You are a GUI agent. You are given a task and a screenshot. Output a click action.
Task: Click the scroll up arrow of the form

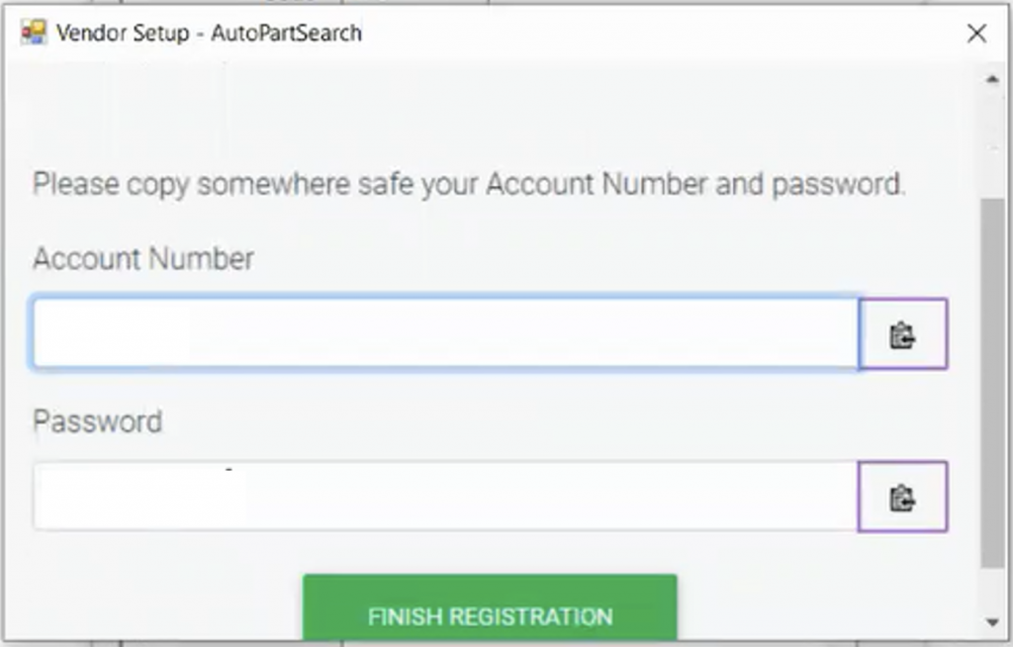coord(992,80)
